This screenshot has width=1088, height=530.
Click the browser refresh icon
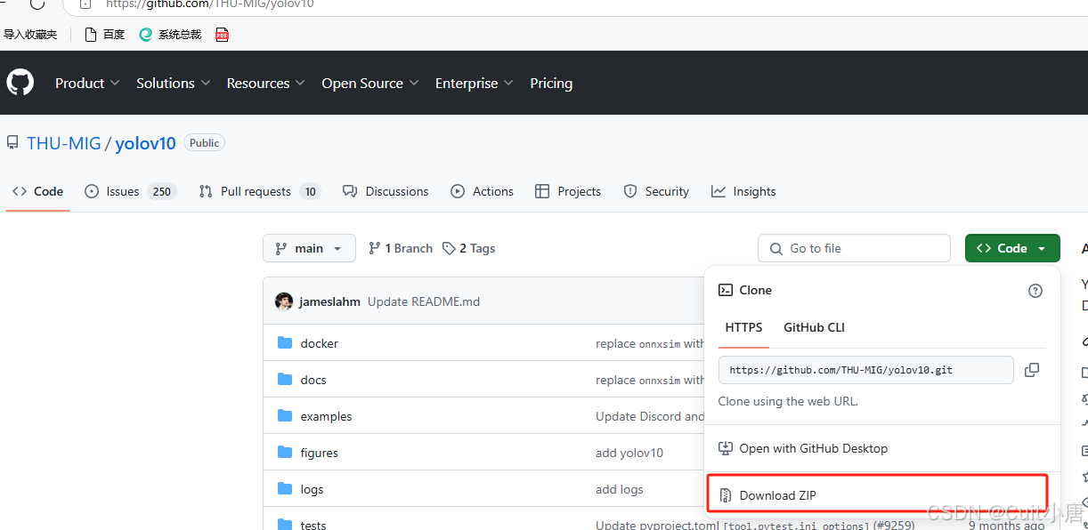pyautogui.click(x=37, y=4)
